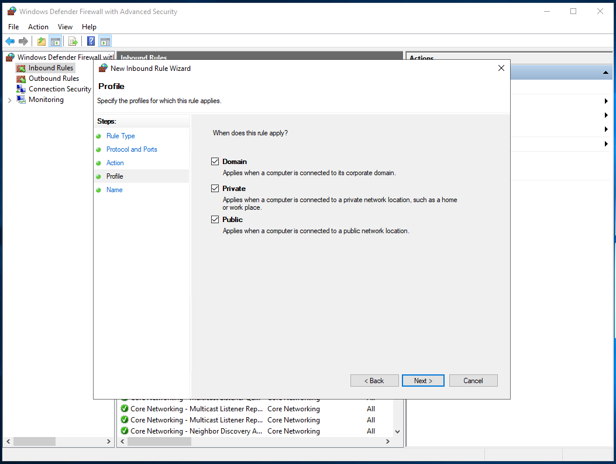Toggle the Show/Hide Action Pane toolbar icon

(x=105, y=41)
